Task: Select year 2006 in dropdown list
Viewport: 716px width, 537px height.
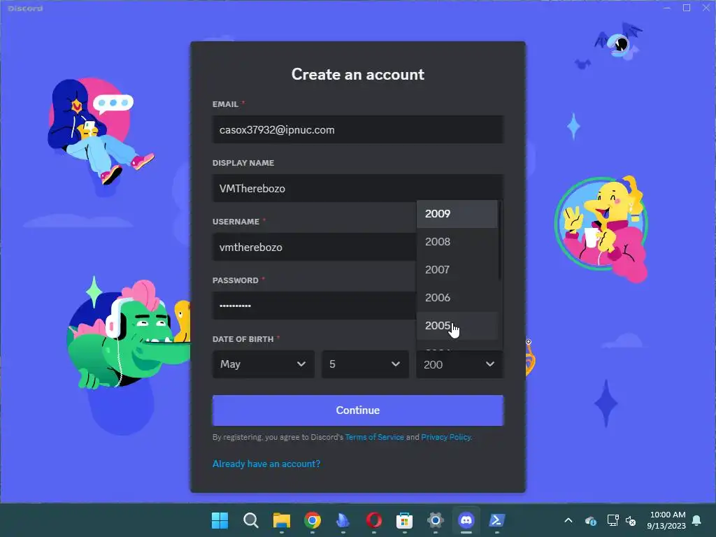Action: [457, 298]
